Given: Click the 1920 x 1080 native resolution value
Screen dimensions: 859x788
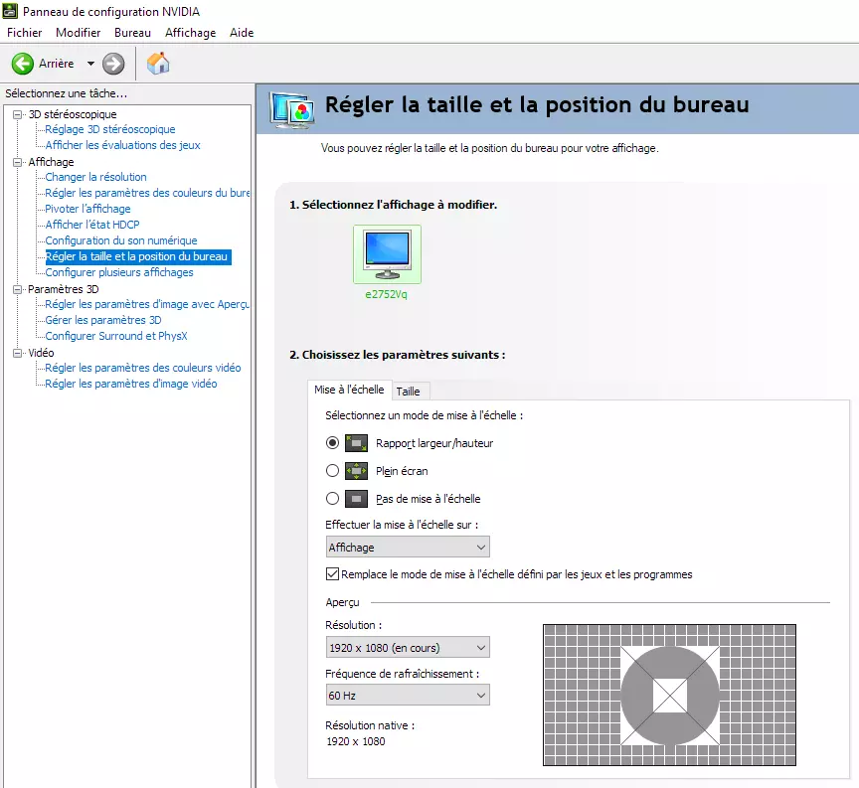Looking at the screenshot, I should (x=356, y=741).
